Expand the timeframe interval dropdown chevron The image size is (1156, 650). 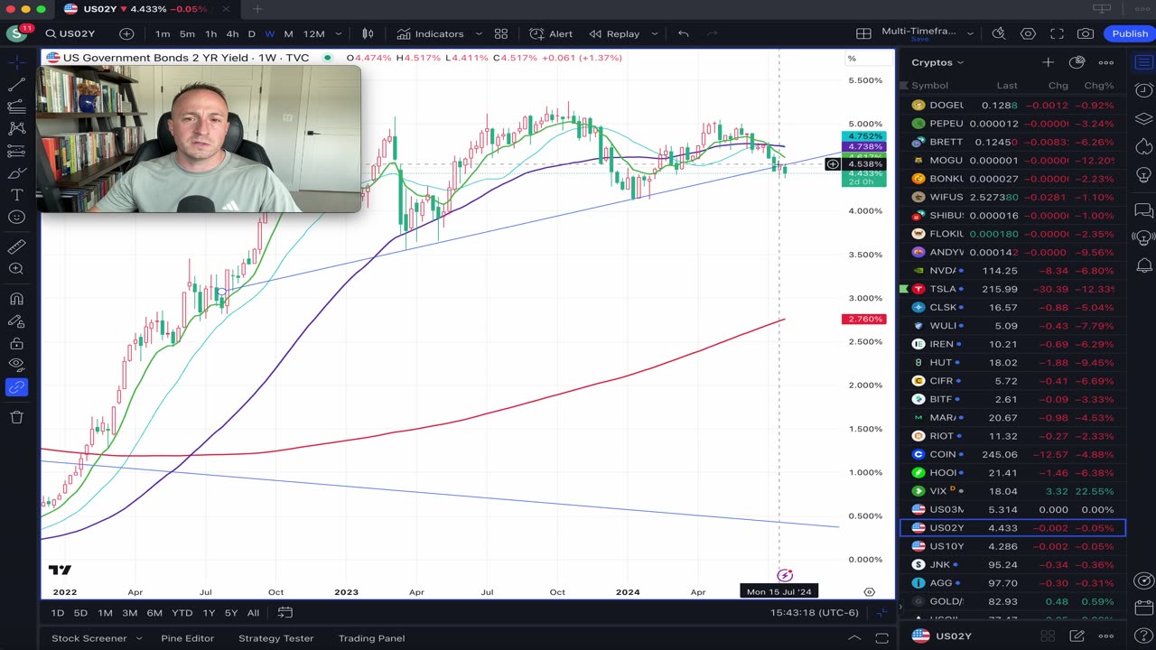pyautogui.click(x=339, y=34)
